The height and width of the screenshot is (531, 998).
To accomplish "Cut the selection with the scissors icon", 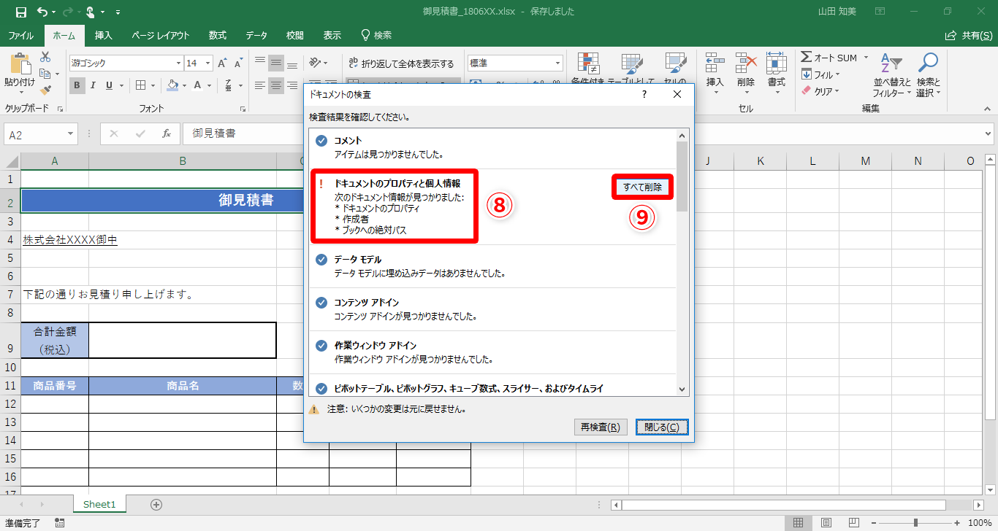I will coord(45,57).
